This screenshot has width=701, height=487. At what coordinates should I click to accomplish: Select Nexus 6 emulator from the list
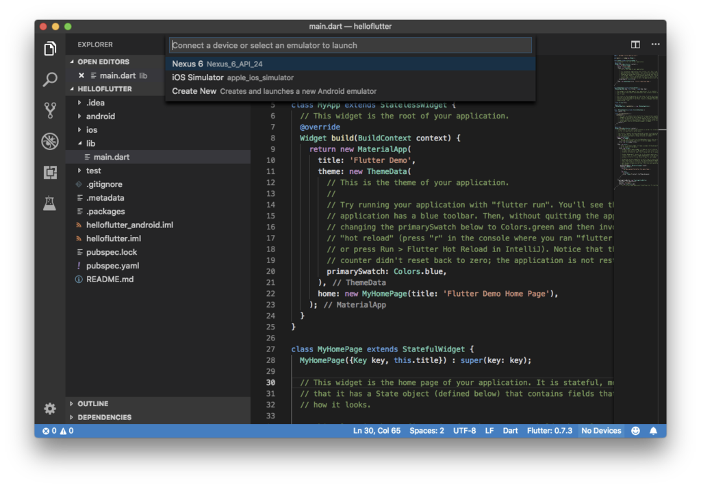coord(350,64)
